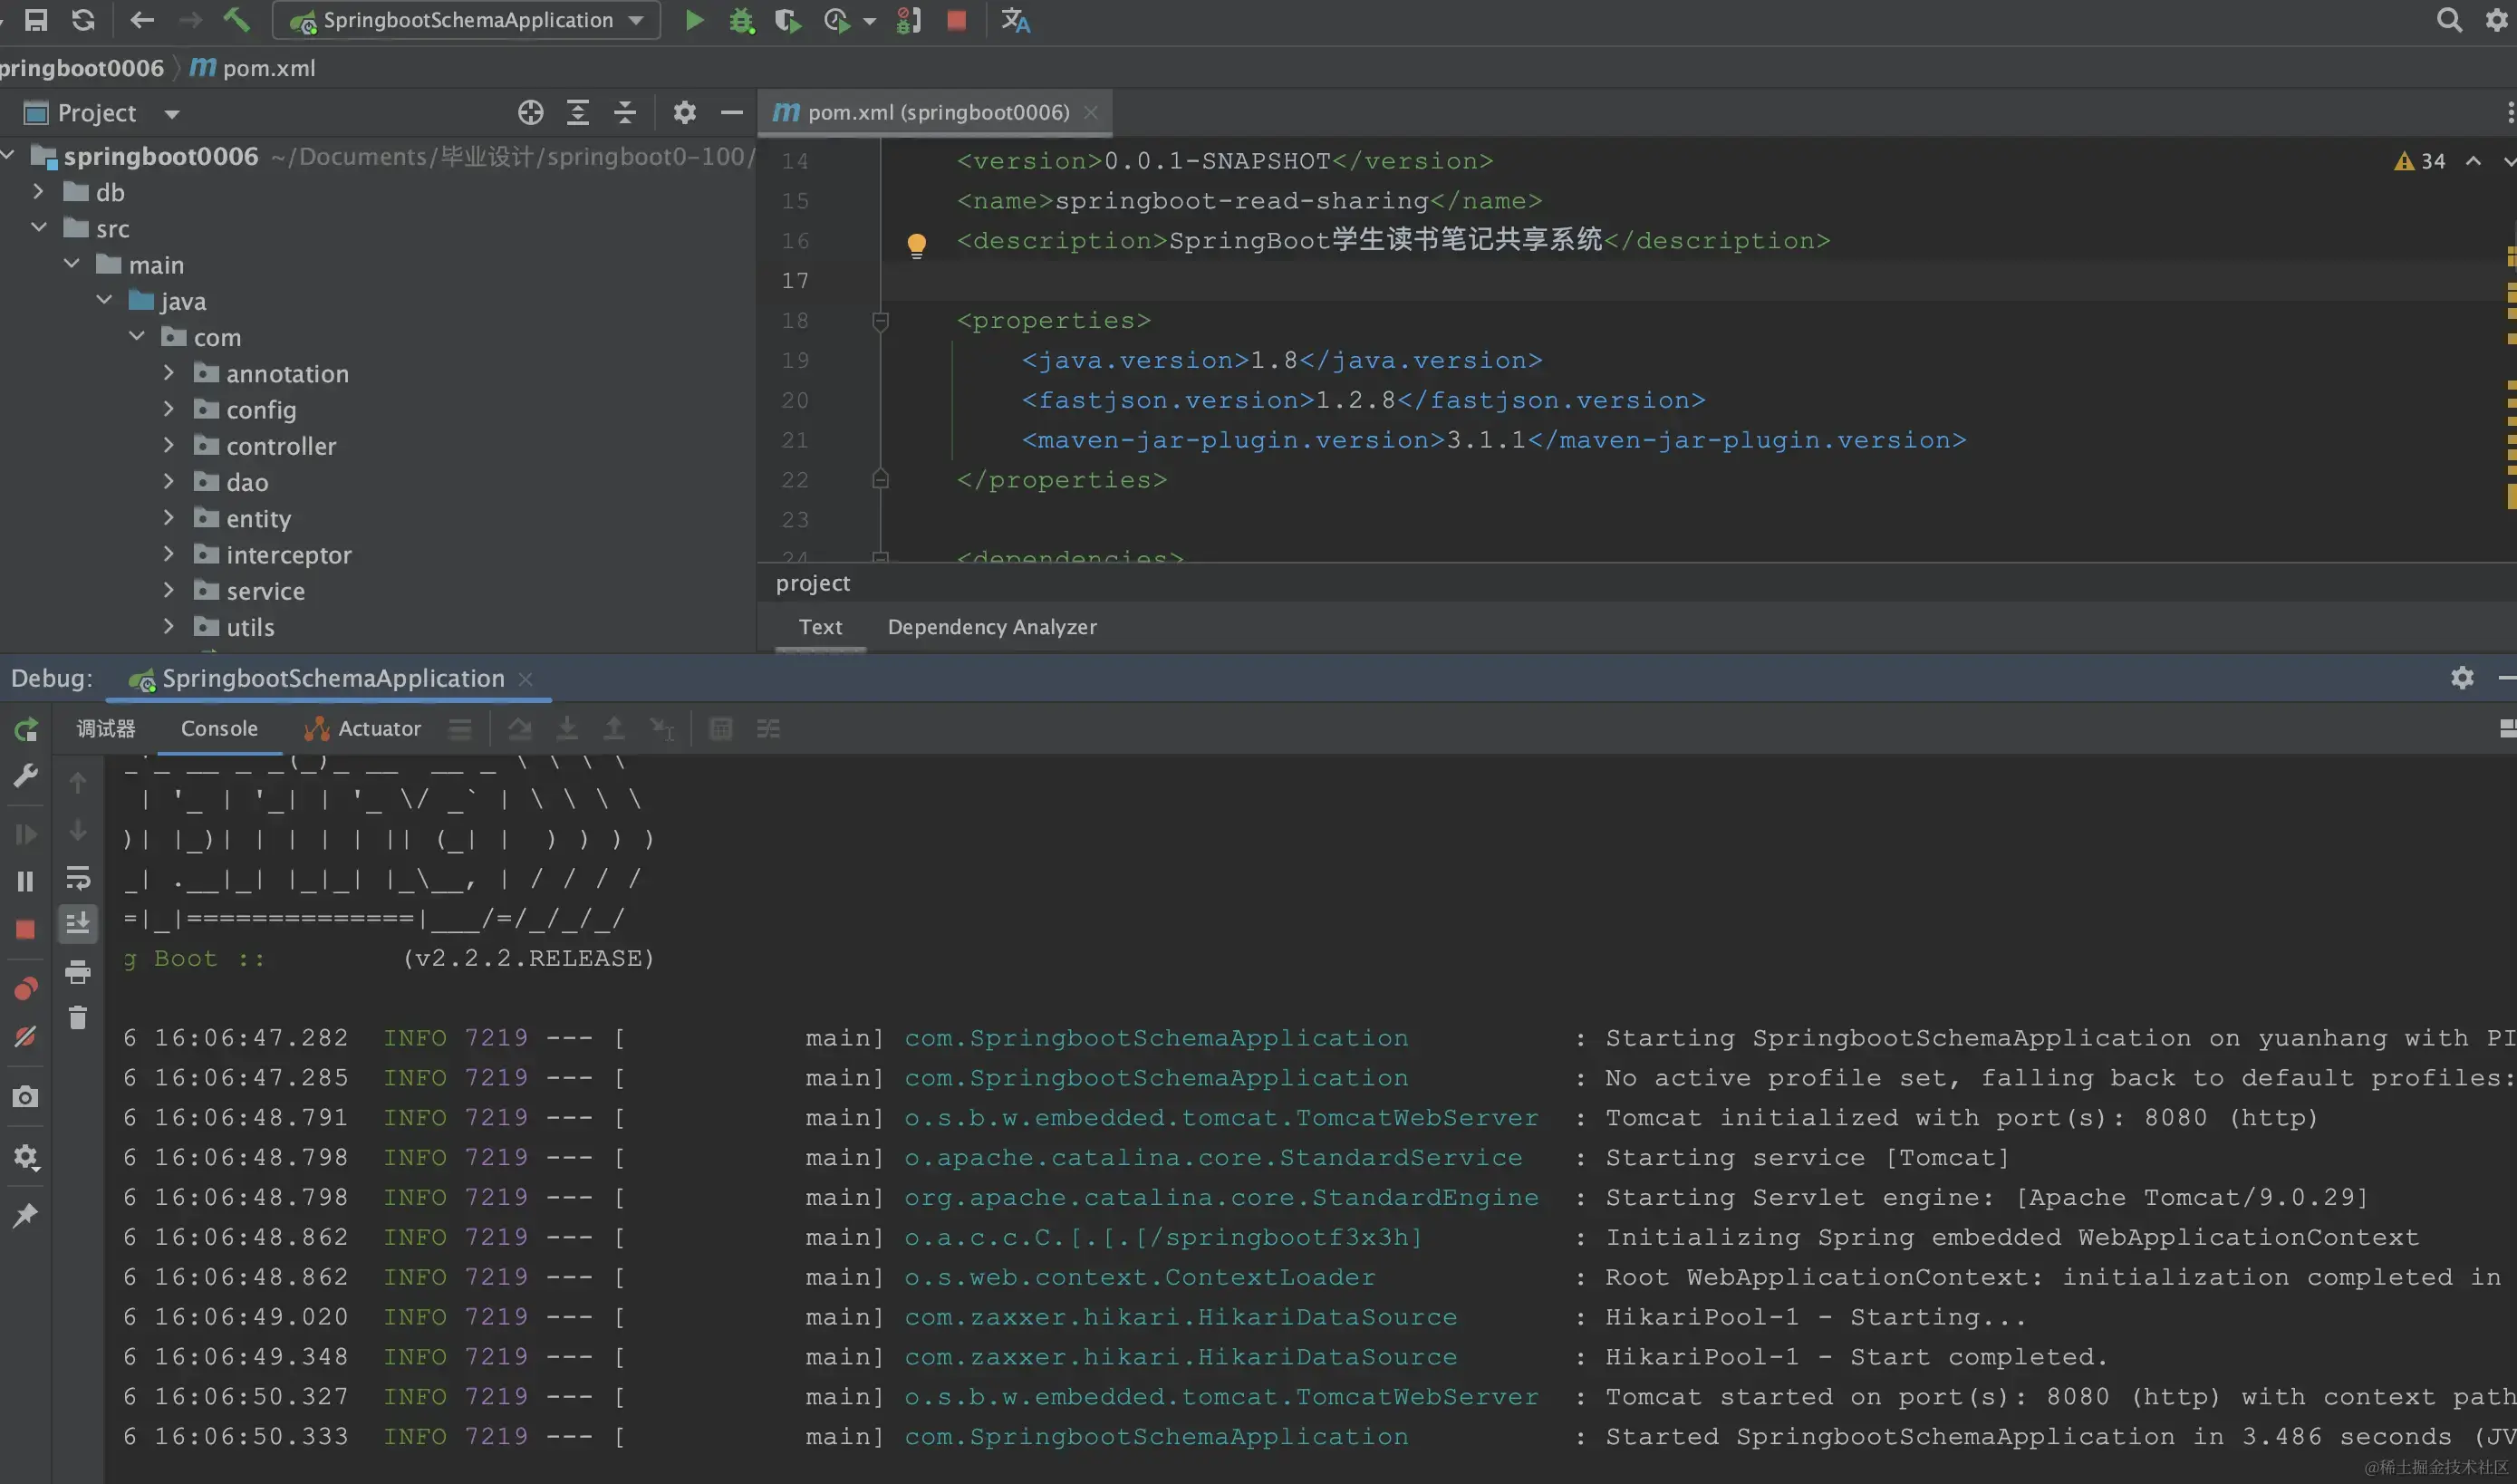Viewport: 2517px width, 1484px height.
Task: Toggle Mute Breakpoints in the debug sidebar
Action: 26,1036
